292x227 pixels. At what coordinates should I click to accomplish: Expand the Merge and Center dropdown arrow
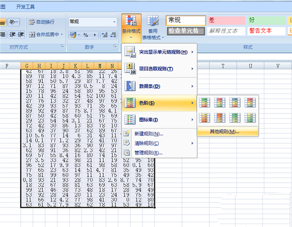point(62,35)
